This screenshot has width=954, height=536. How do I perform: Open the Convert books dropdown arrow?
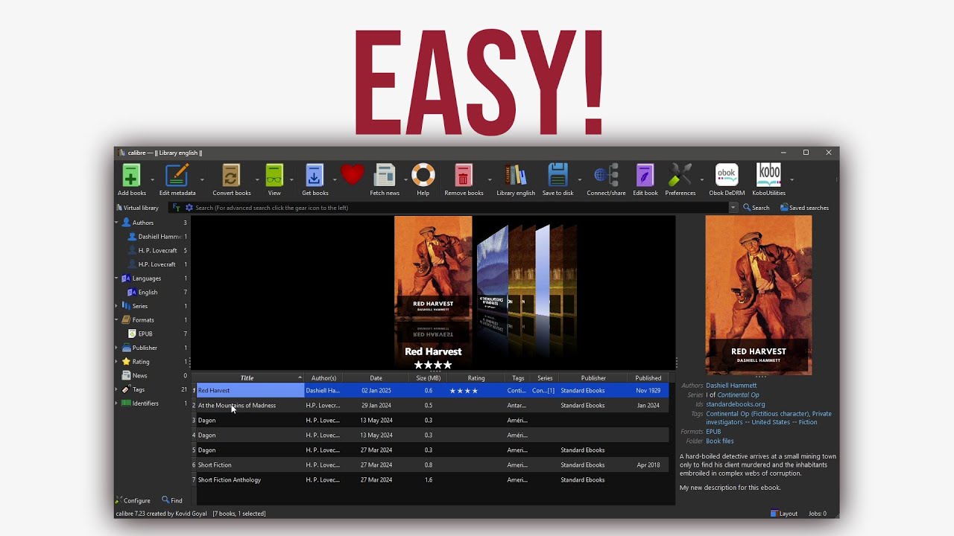click(x=257, y=179)
